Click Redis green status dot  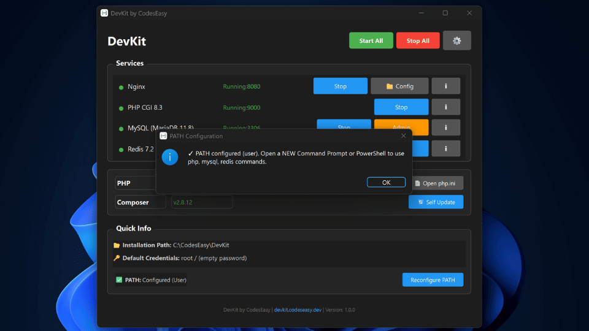click(121, 150)
